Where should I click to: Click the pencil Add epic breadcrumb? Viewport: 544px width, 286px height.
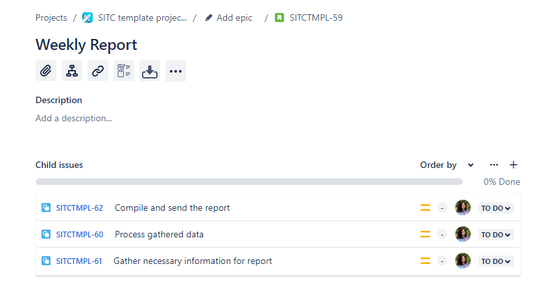point(229,18)
